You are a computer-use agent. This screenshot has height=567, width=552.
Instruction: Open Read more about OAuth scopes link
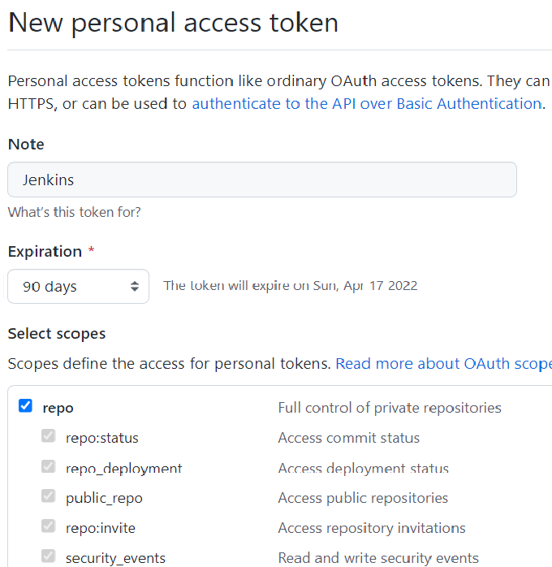coord(443,364)
